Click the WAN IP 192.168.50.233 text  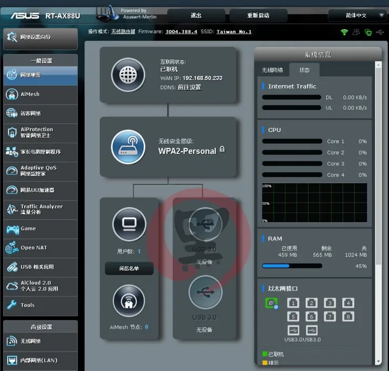(x=203, y=78)
